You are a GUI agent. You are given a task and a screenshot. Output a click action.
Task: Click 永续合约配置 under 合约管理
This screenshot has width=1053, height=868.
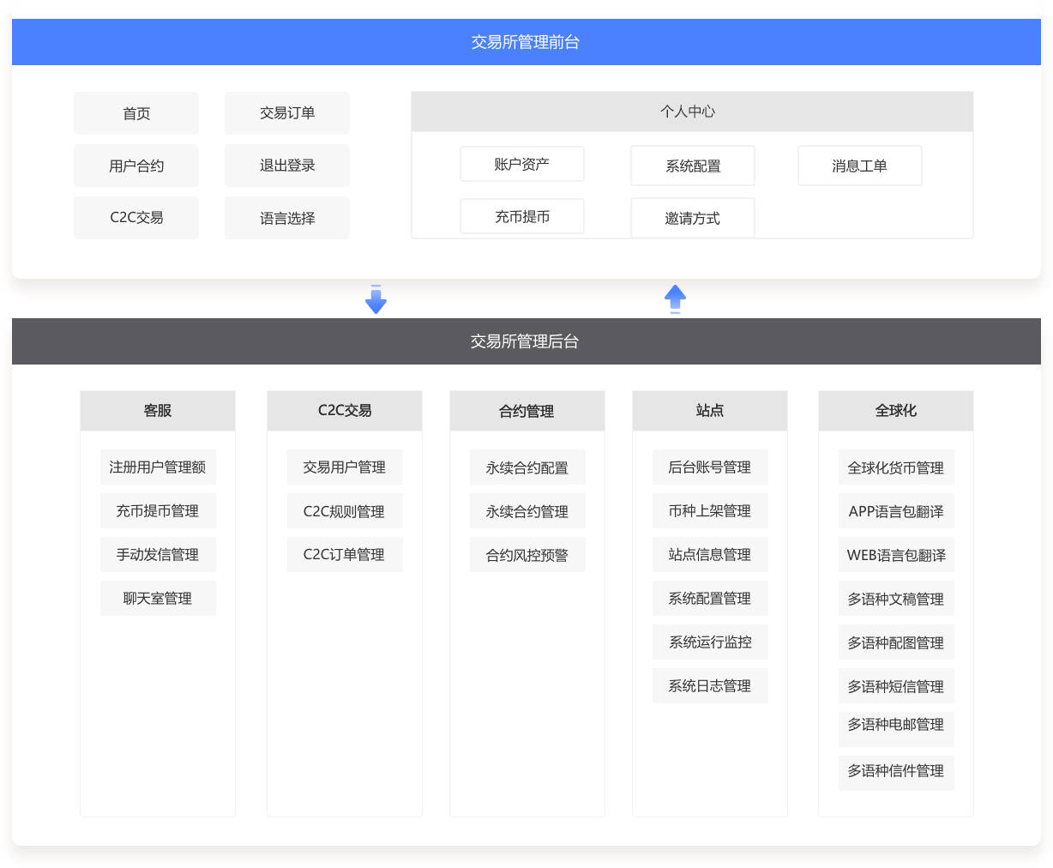(x=527, y=467)
